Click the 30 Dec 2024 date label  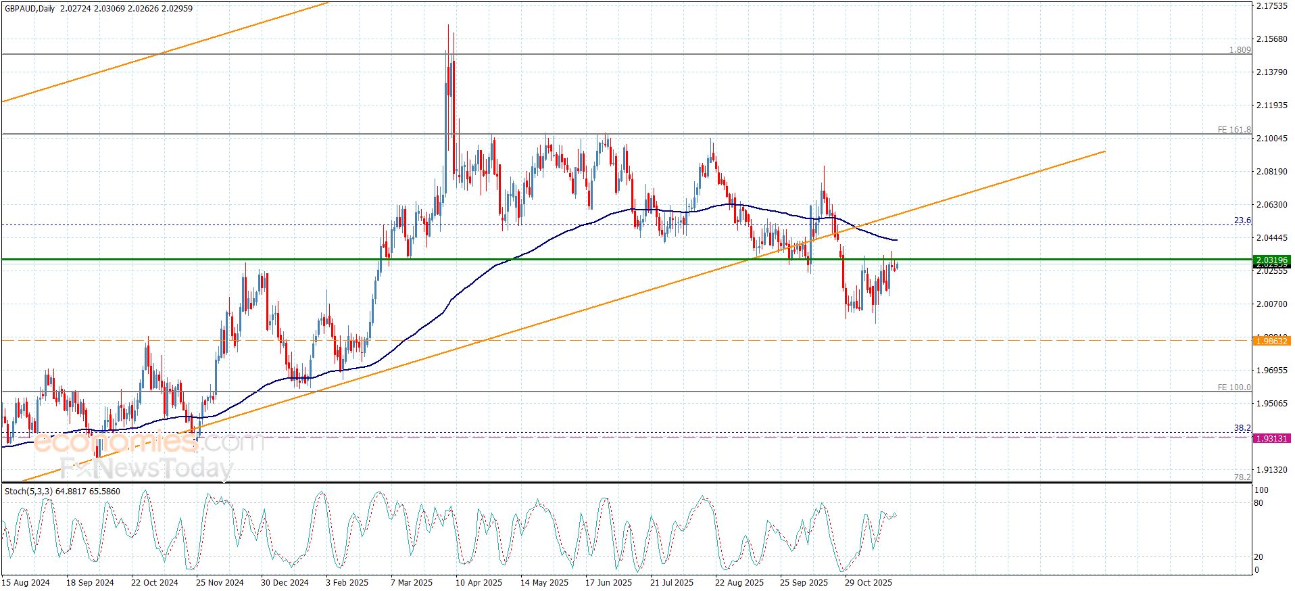pyautogui.click(x=285, y=583)
